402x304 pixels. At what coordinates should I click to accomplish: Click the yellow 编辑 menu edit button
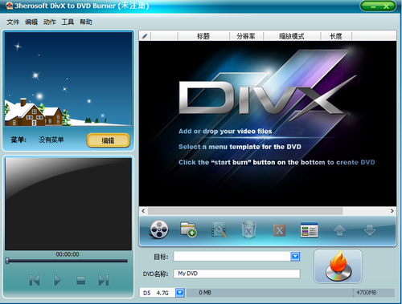109,140
